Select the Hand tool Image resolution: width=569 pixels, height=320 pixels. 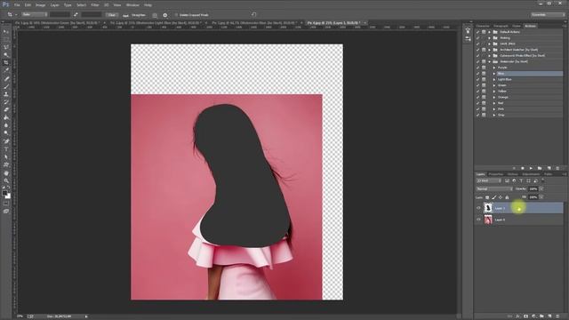point(6,173)
